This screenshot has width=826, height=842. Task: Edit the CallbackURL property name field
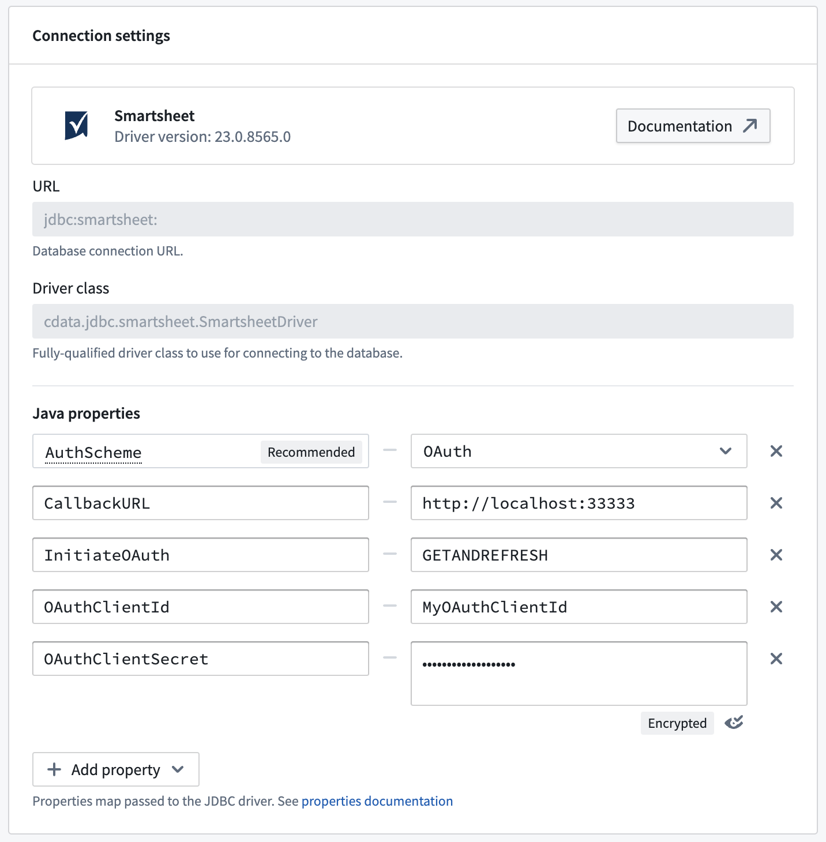point(200,503)
